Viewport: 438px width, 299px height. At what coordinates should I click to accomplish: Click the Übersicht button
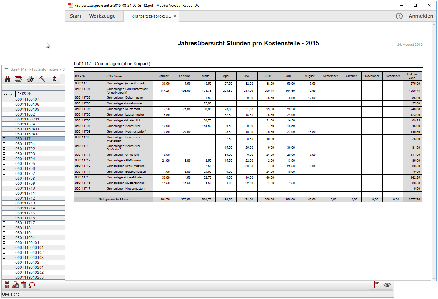tap(10, 294)
